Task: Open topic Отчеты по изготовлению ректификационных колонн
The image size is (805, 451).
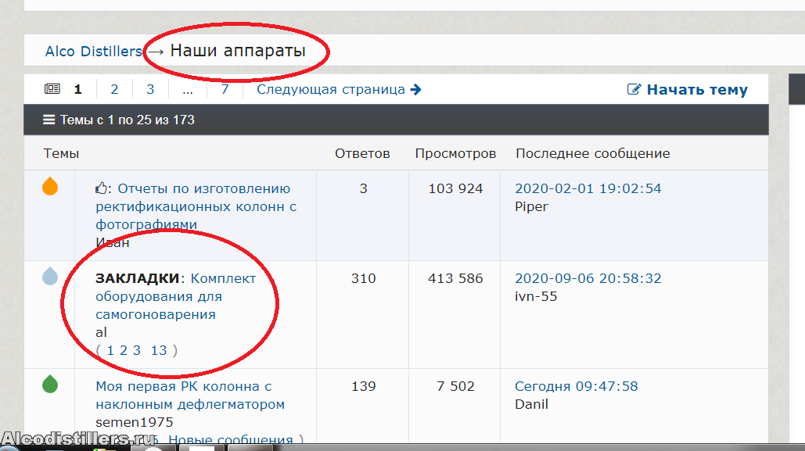Action: pos(196,206)
